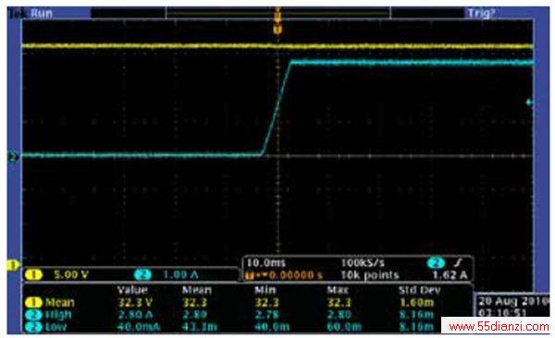Click the Run acquisition status indicator
This screenshot has width=555, height=338.
[42, 14]
